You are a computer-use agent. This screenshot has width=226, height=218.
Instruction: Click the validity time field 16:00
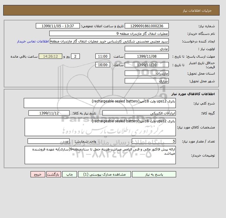[103, 65]
